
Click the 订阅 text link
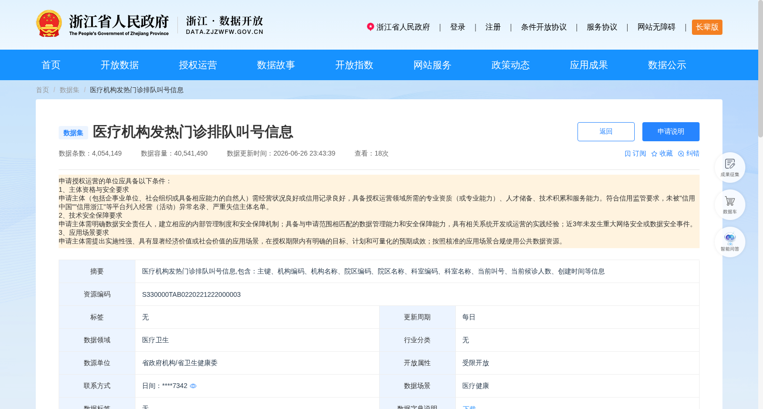[x=639, y=154]
